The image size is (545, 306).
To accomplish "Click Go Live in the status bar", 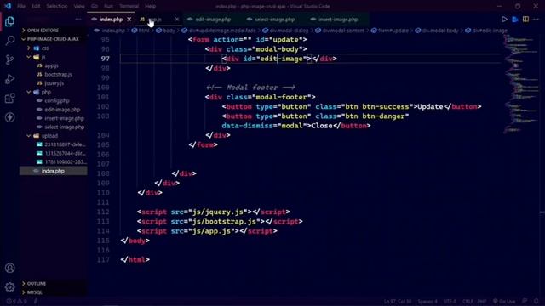I will pos(504,301).
